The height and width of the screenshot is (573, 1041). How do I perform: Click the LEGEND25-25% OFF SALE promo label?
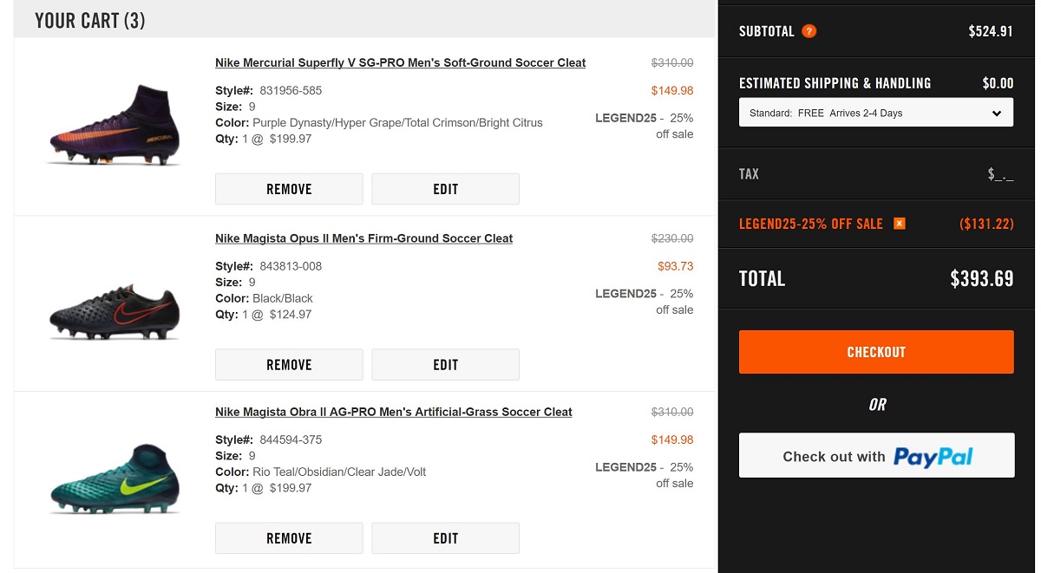click(810, 224)
